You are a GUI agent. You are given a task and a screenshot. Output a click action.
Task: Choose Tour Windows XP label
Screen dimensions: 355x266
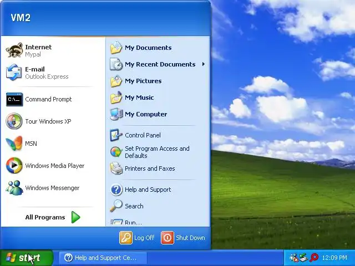[48, 121]
